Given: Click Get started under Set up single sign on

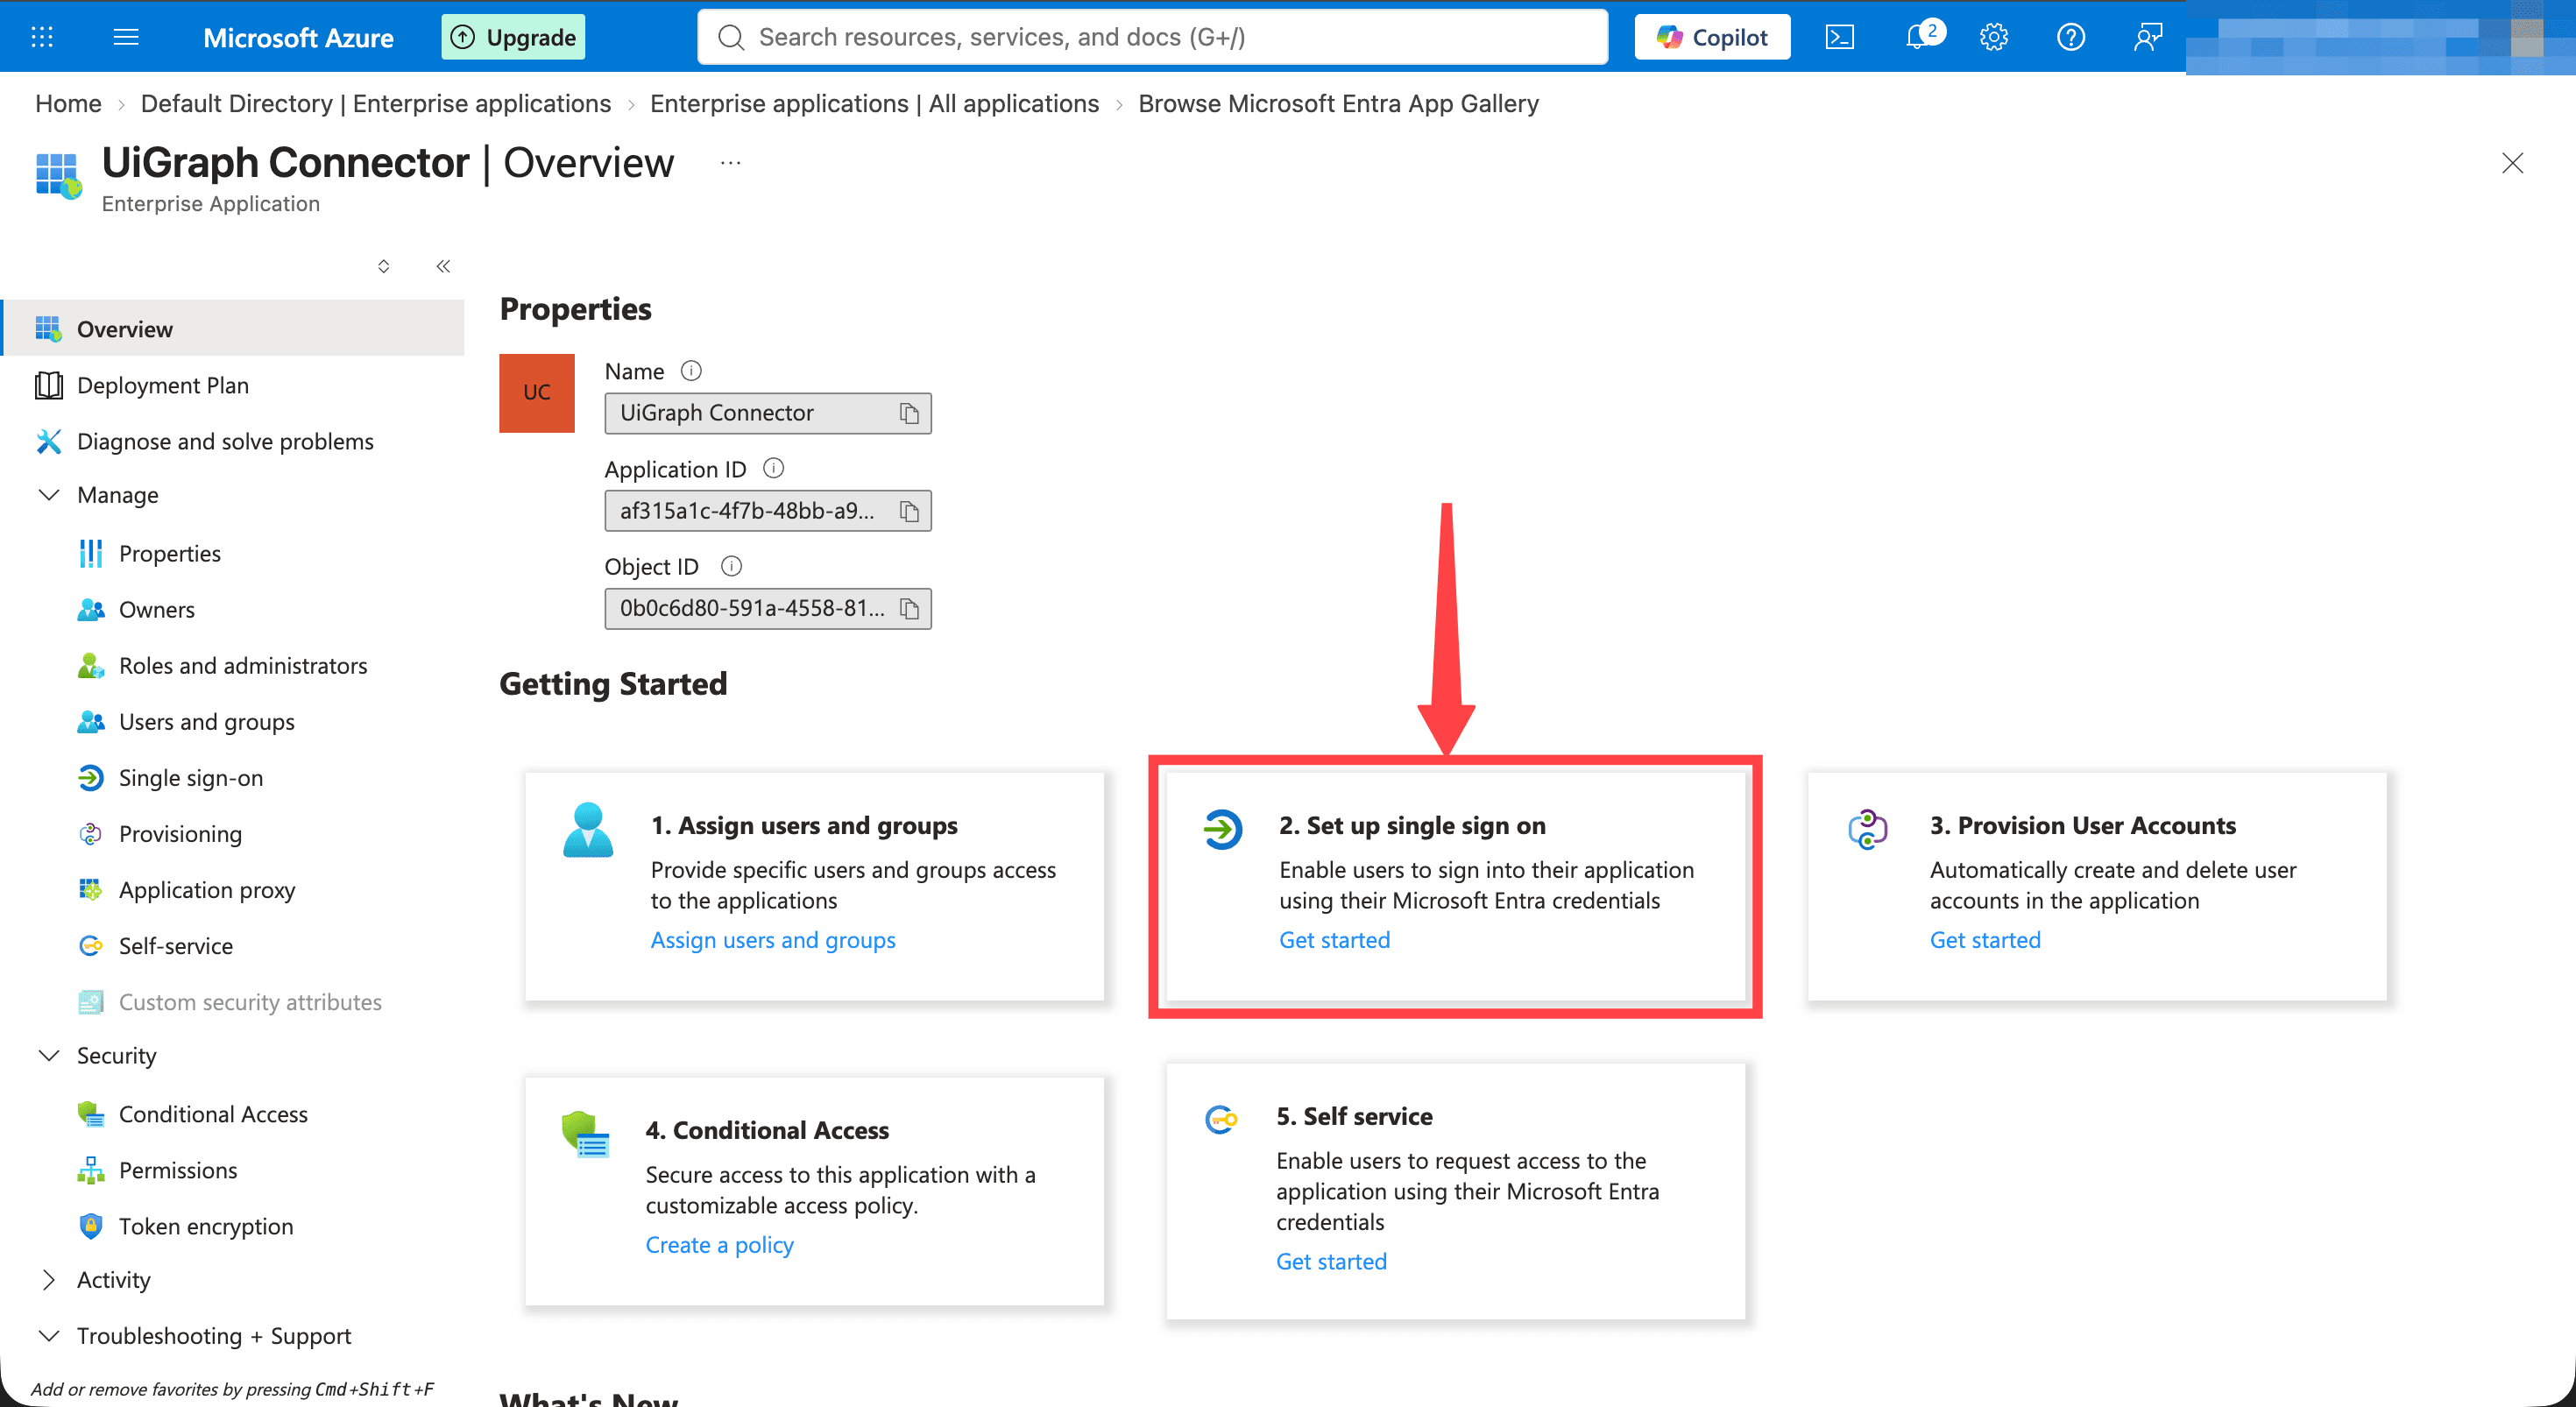Looking at the screenshot, I should point(1335,940).
